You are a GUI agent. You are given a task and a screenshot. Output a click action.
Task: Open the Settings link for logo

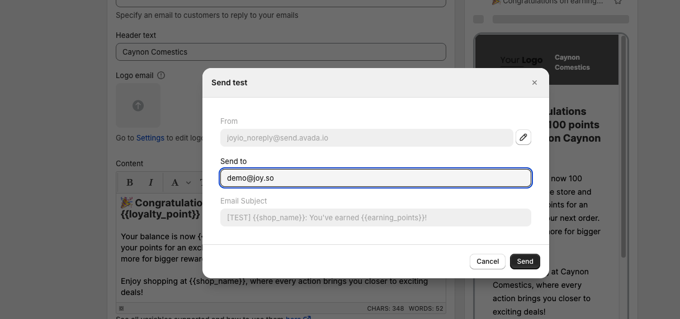click(150, 138)
